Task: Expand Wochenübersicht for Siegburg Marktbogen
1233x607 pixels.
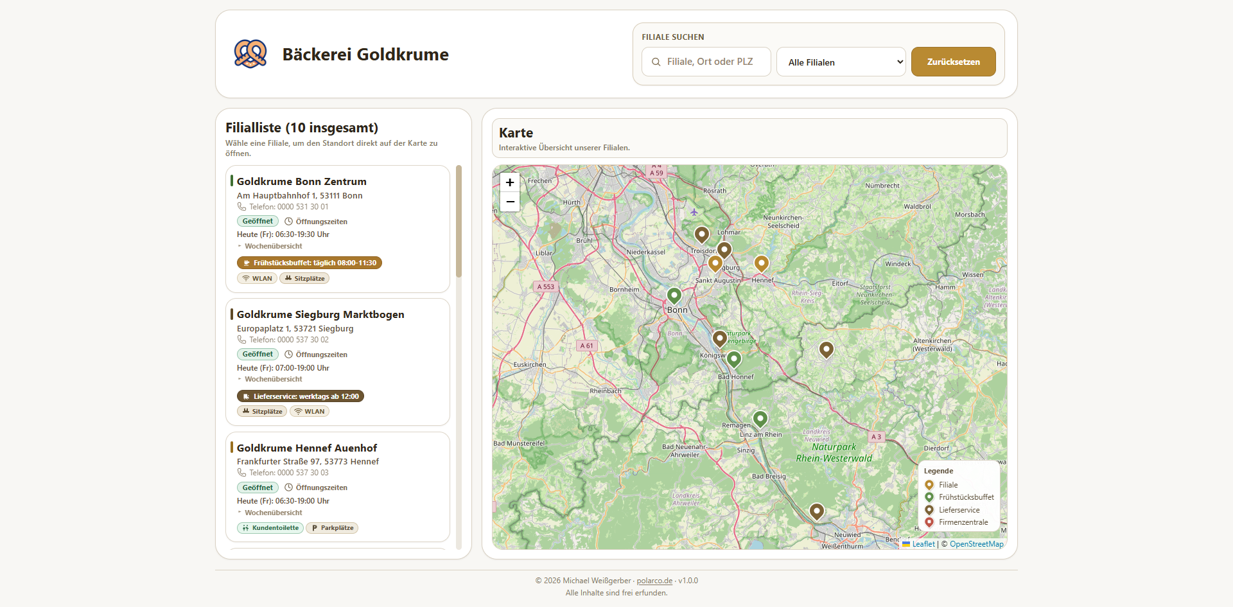Action: [x=273, y=379]
